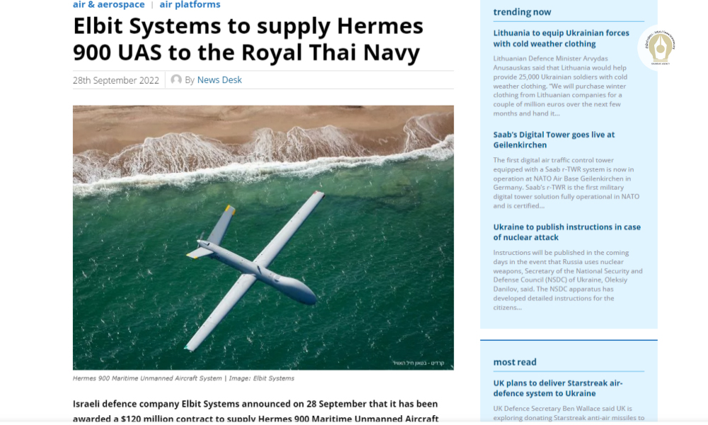
Task: Open 'Ukraine to publish instructions' nuclear attack story
Action: (566, 232)
